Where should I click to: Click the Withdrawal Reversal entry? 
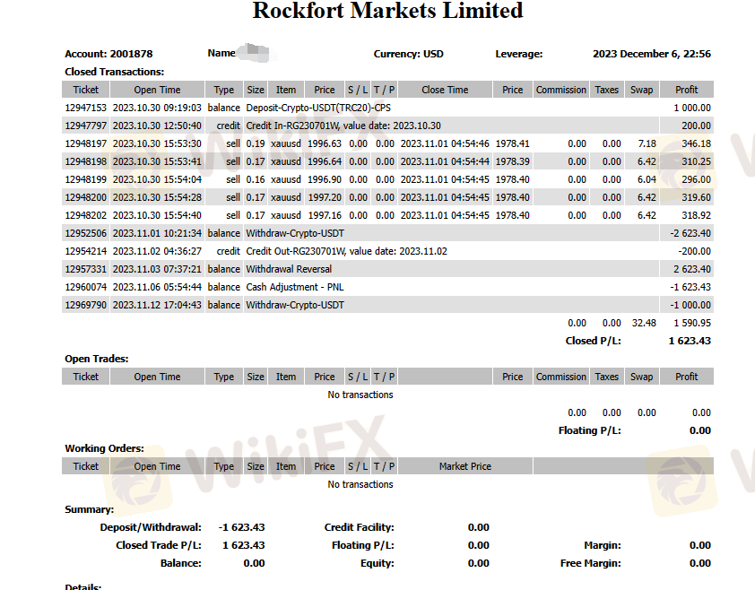click(x=289, y=269)
